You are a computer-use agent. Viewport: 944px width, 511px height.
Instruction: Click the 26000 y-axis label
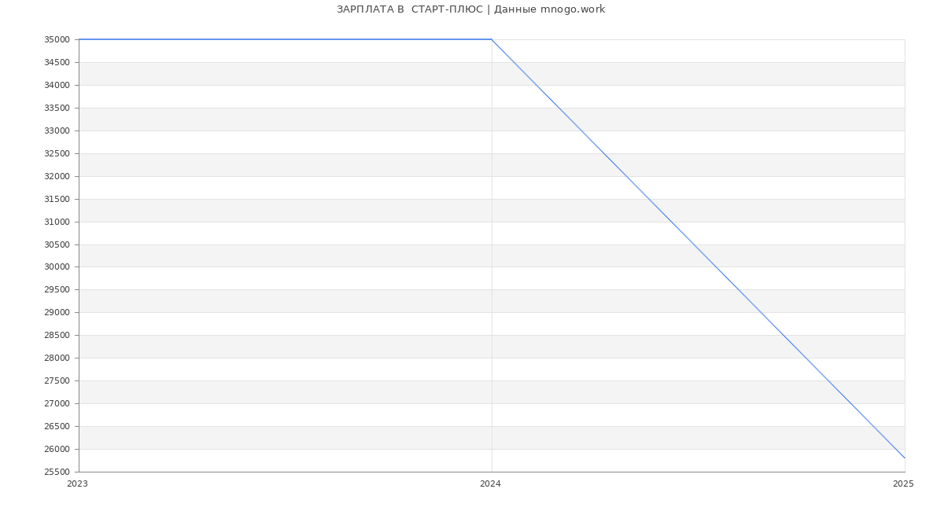click(x=57, y=450)
